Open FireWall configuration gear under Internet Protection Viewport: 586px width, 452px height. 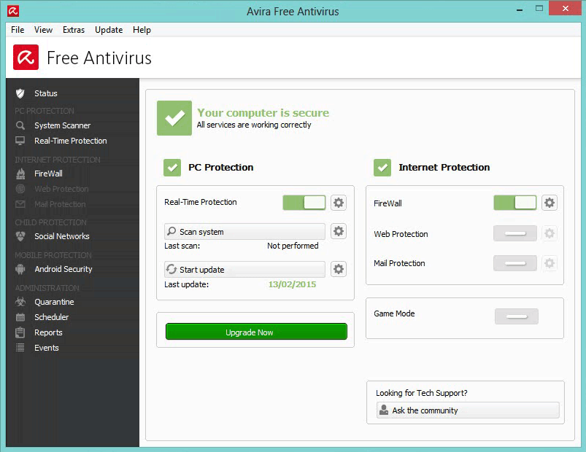549,203
